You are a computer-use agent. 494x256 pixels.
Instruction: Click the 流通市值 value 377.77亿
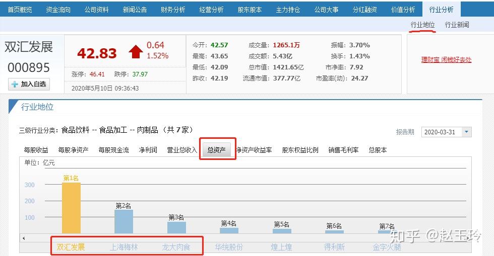(287, 78)
